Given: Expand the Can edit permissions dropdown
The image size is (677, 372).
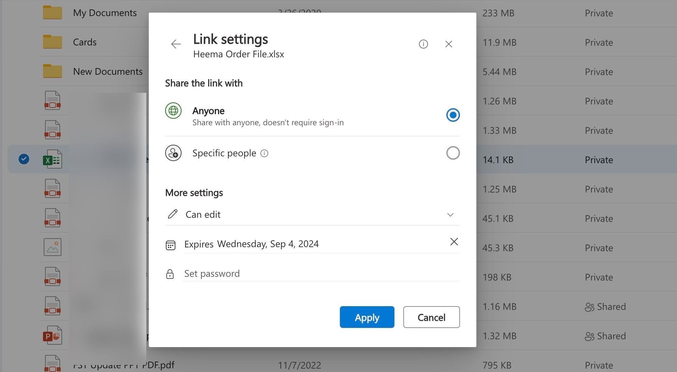Looking at the screenshot, I should coord(450,215).
